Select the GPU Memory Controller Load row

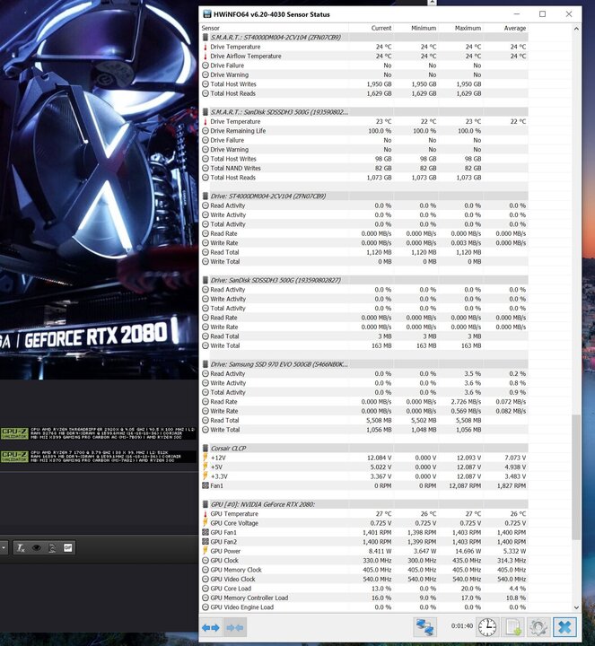point(364,598)
